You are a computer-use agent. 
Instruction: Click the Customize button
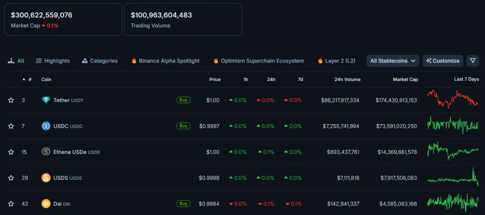442,61
